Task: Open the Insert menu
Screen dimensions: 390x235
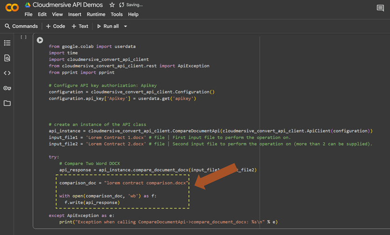Action: point(75,14)
